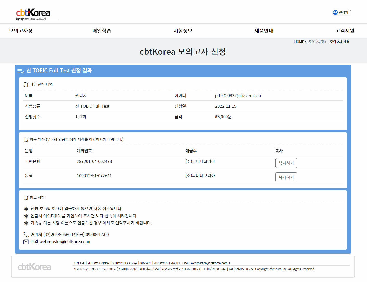Click footer webmaster@cbtkorea.com email
The width and height of the screenshot is (367, 282).
point(209,263)
